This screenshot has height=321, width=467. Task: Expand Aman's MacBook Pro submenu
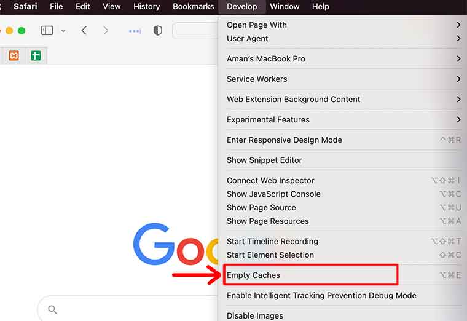[x=343, y=59]
